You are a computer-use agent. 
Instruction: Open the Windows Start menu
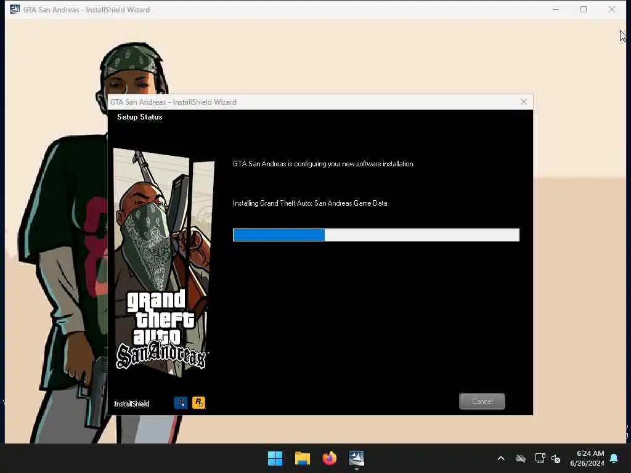point(275,458)
